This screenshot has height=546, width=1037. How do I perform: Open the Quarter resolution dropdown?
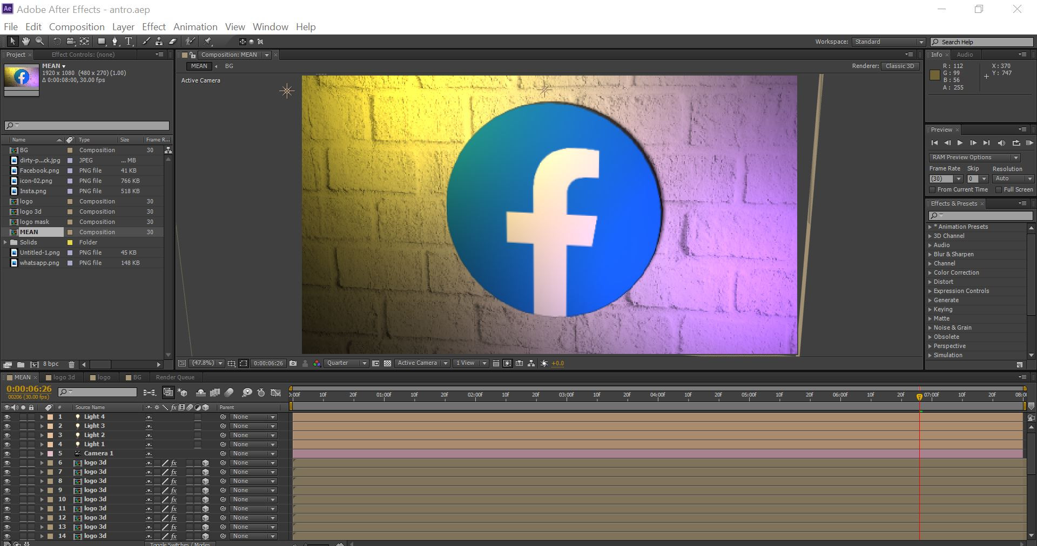[346, 364]
